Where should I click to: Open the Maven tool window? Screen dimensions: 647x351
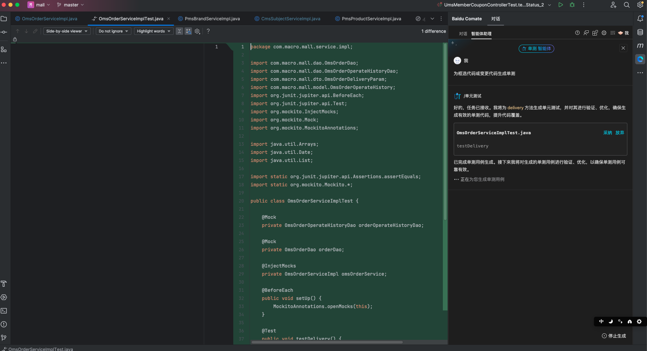[x=640, y=46]
